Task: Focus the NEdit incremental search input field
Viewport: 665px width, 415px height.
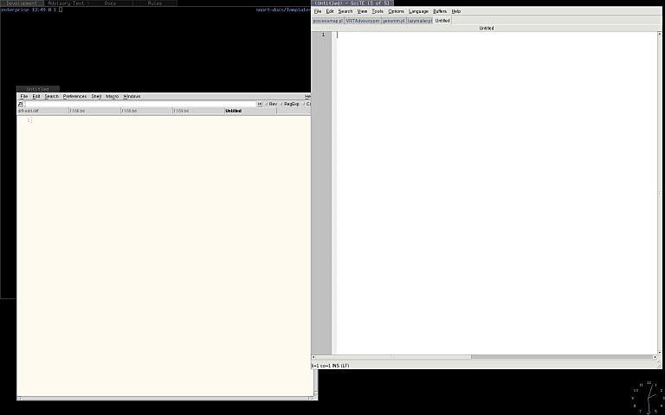Action: [140, 104]
